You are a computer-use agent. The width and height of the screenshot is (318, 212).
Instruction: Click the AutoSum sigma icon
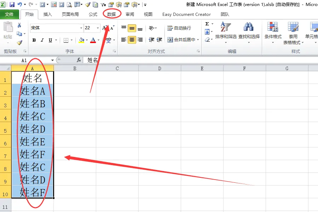[207, 24]
